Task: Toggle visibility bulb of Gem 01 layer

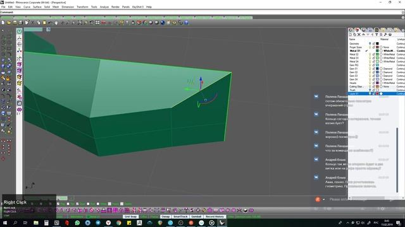Action: click(x=370, y=69)
